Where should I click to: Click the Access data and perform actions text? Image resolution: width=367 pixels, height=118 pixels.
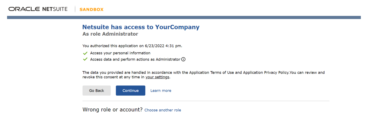(x=135, y=60)
